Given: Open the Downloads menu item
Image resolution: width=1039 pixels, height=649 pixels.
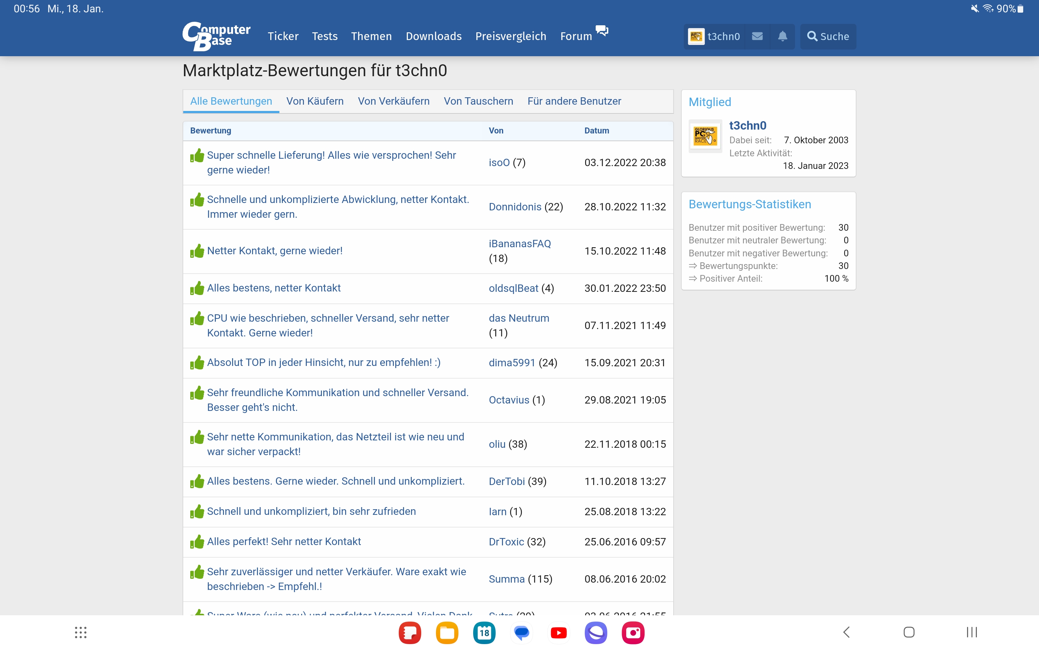Looking at the screenshot, I should (433, 36).
